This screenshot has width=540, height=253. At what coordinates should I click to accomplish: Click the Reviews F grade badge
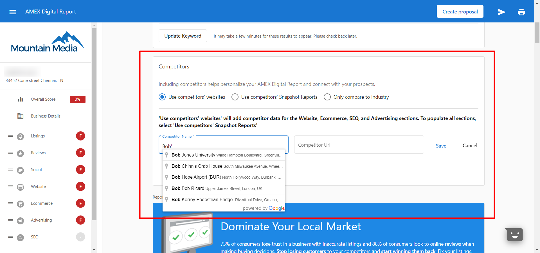[80, 153]
